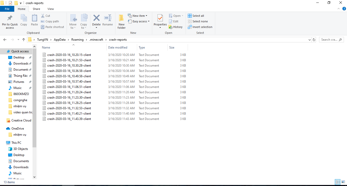Open the View ribbon tab

(x=51, y=9)
